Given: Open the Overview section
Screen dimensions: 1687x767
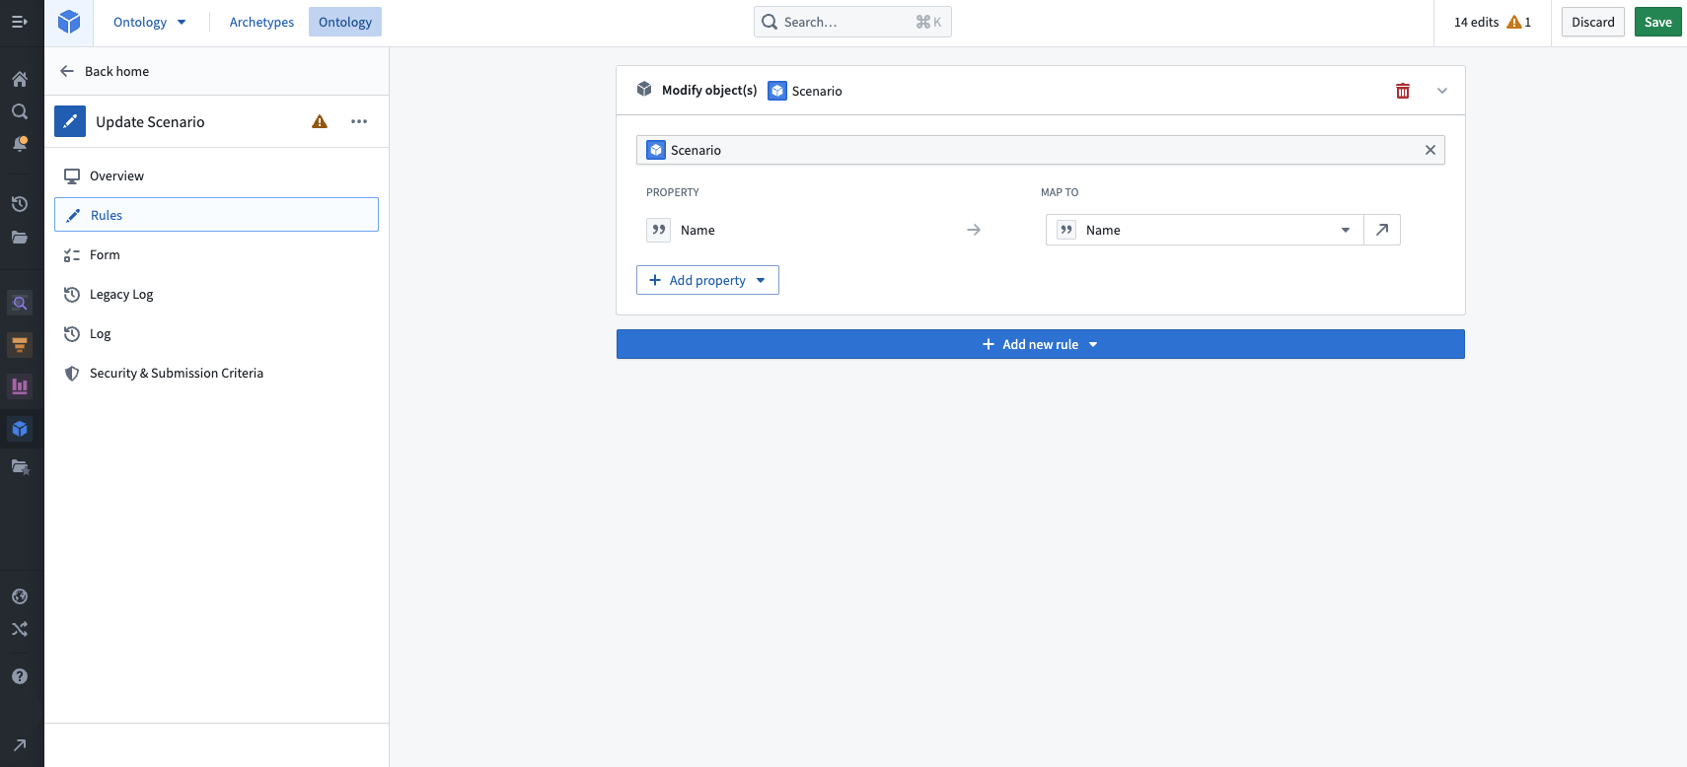Looking at the screenshot, I should [216, 175].
